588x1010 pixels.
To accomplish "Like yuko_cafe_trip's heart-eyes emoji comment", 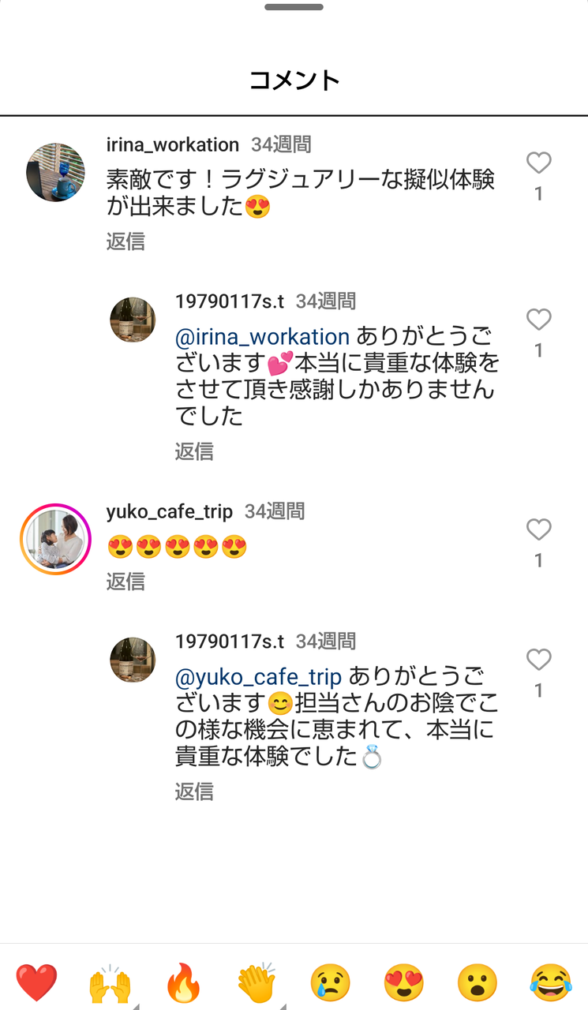I will pos(538,529).
